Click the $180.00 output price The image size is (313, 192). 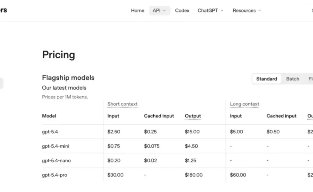193,175
